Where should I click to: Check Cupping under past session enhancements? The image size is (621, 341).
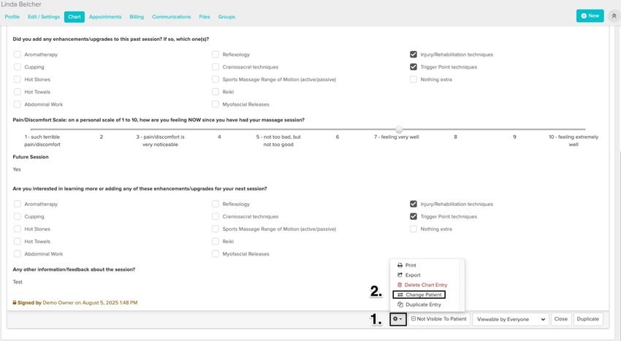click(18, 67)
